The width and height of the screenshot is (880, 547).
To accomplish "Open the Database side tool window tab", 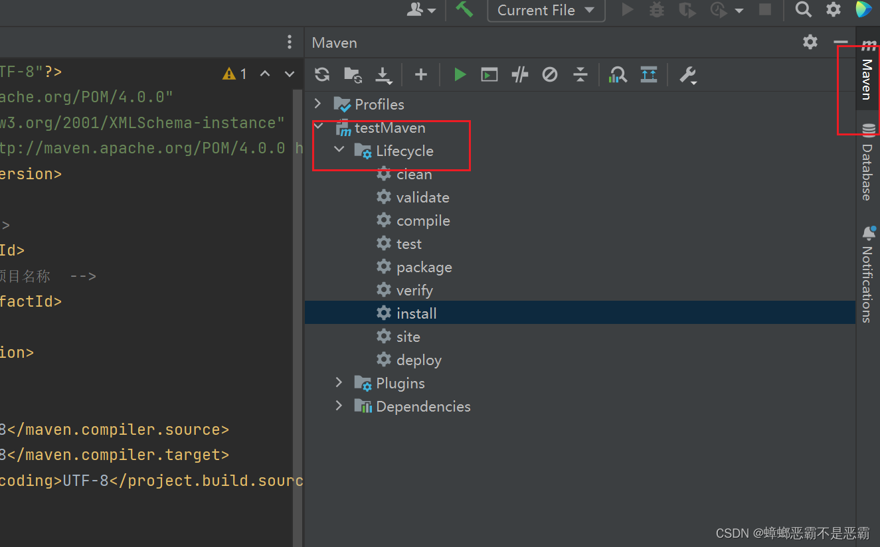I will (x=867, y=162).
